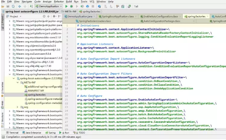Collapse the spring-boot-autoconfigure-2.2.5 jar node
This screenshot has width=226, height=140.
[x=14, y=79]
